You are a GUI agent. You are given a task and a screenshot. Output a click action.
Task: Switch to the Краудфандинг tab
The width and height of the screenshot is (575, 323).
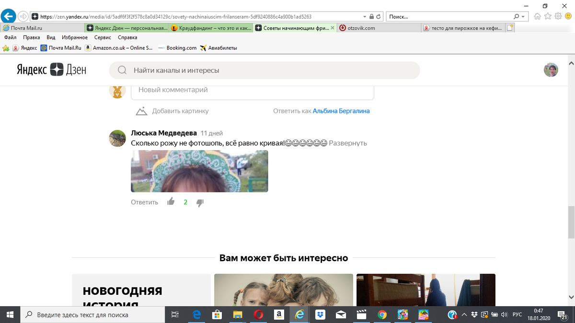[x=211, y=28]
